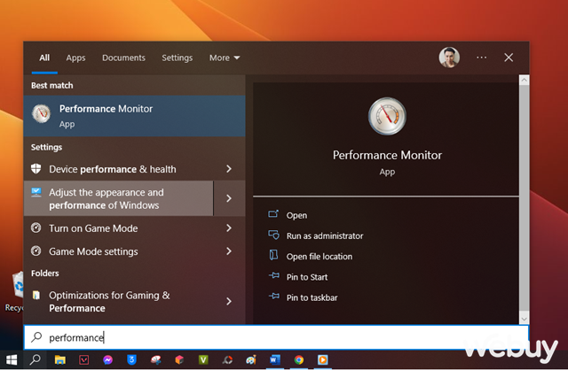Viewport: 568px width, 370px height.
Task: Open the Windows Start button
Action: tap(12, 360)
